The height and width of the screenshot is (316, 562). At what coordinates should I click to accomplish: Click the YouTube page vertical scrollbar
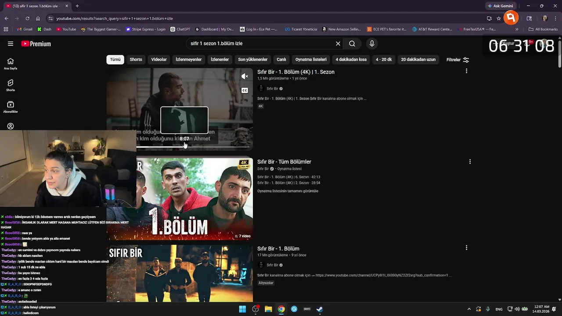(559, 55)
